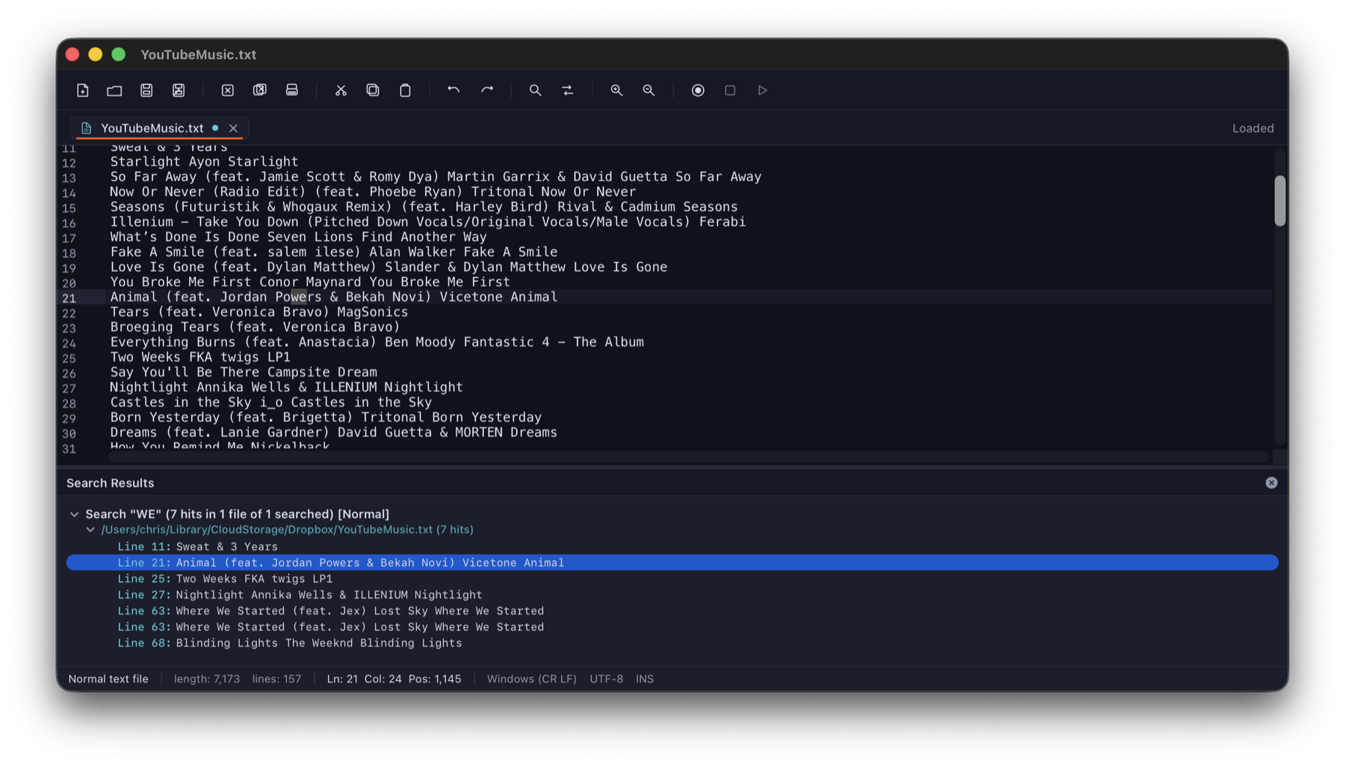The height and width of the screenshot is (766, 1345).
Task: Click the Windows (CR LF) line ending indicator
Action: (x=531, y=679)
